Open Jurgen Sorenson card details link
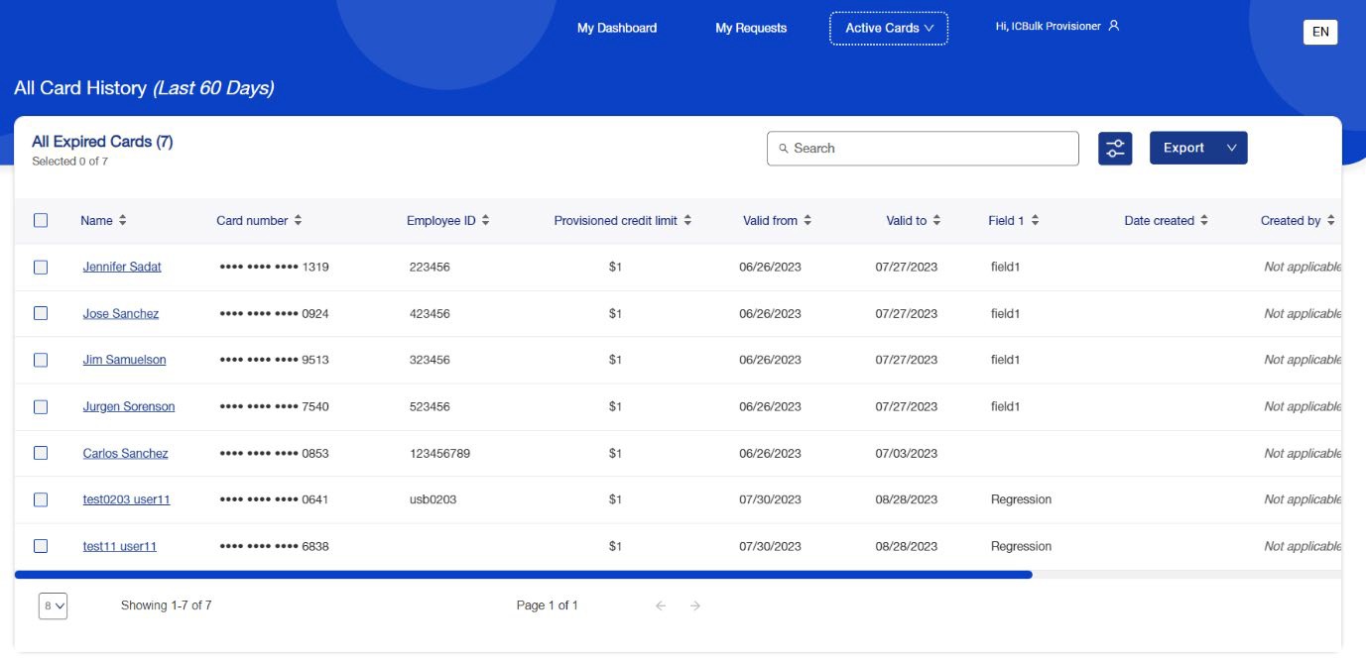 pyautogui.click(x=129, y=406)
